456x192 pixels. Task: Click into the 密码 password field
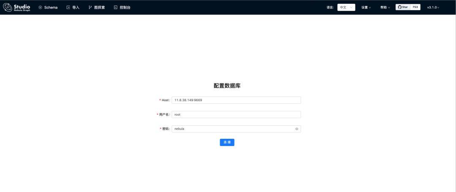[232, 129]
